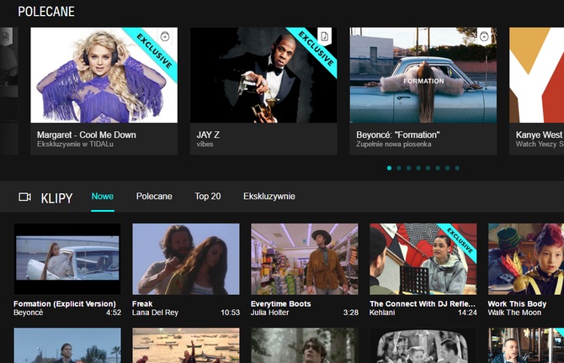
Task: Open Lana Del Rey artist link
Action: tap(155, 313)
